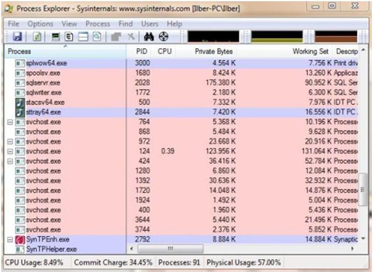Collapse svchost.exe tree node with PID 424
The image size is (373, 273).
tap(10, 161)
